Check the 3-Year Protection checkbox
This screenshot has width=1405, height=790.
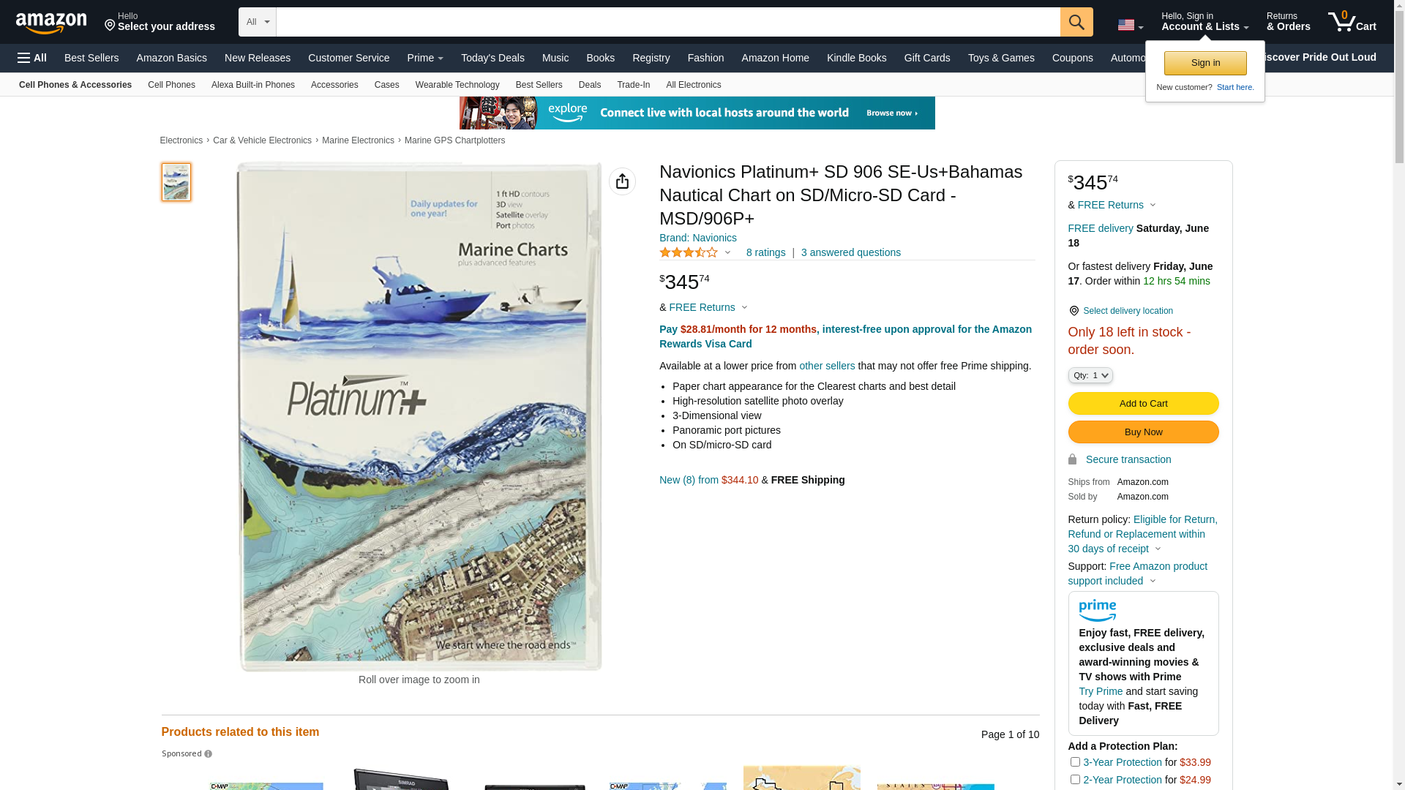1075,762
